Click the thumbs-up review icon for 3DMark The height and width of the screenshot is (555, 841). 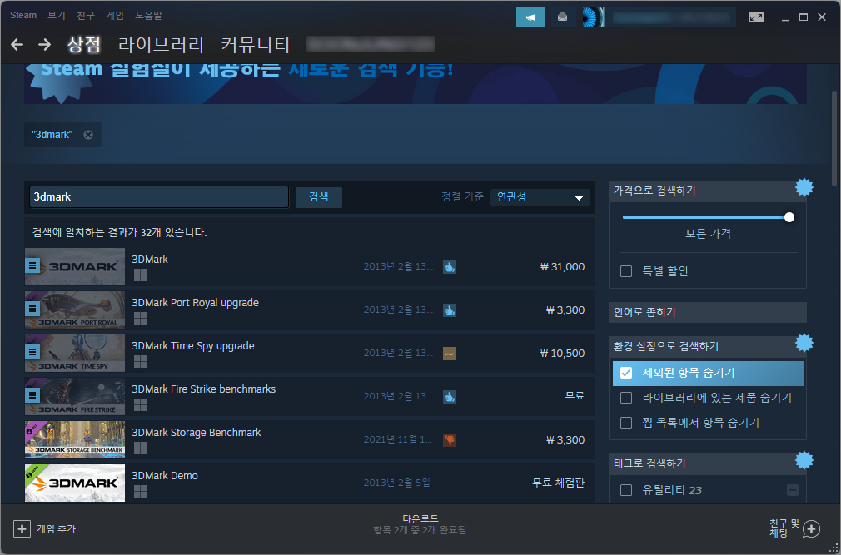(450, 267)
